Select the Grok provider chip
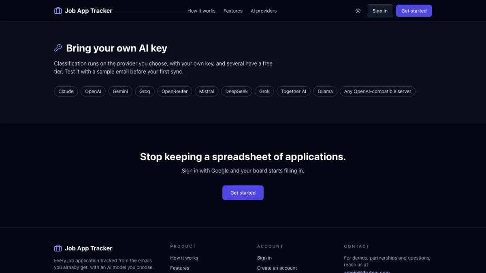 coord(264,91)
